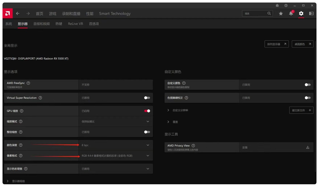This screenshot has width=320, height=187.
Task: Enable the 色觉障碍校正 toggle
Action: click(x=307, y=98)
